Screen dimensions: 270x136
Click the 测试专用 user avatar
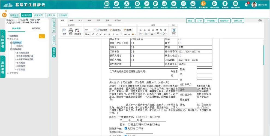(254, 5)
